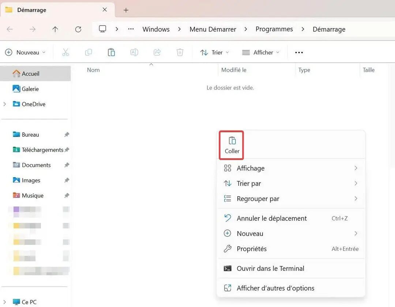395x307 pixels.
Task: Open the Nouveau dropdown in toolbar
Action: (x=26, y=52)
